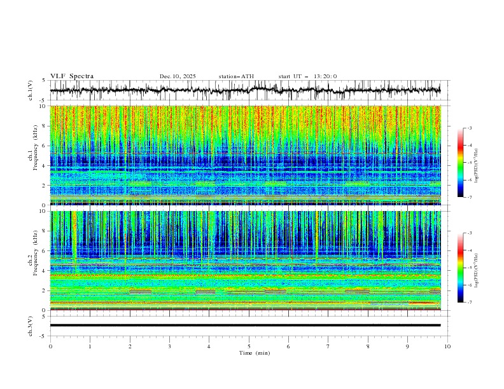Click the "VLF Spectra" plot title
Image resolution: width=504 pixels, height=389 pixels.
click(x=72, y=76)
